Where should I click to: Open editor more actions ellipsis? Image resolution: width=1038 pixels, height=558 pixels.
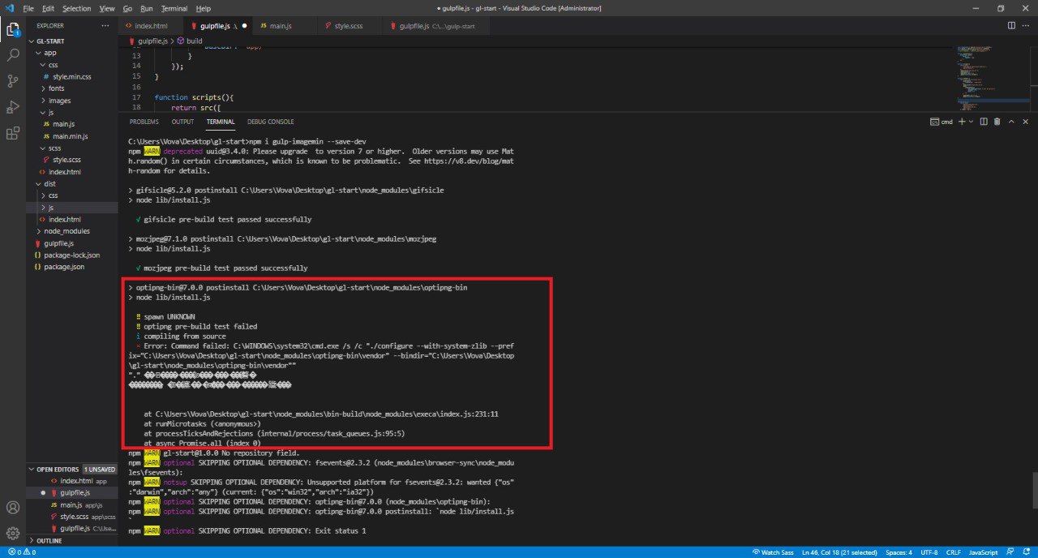click(x=1026, y=26)
